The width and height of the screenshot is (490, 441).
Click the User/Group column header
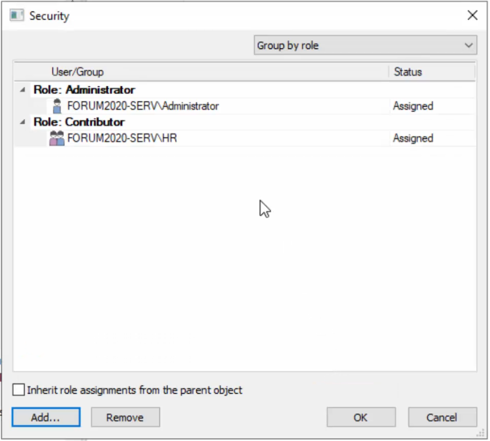click(x=77, y=71)
